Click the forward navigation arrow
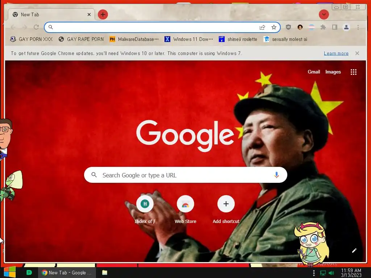 (x=25, y=27)
